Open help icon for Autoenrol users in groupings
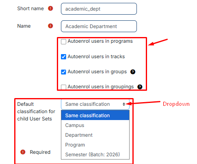The width and height of the screenshot is (197, 164). [140, 87]
